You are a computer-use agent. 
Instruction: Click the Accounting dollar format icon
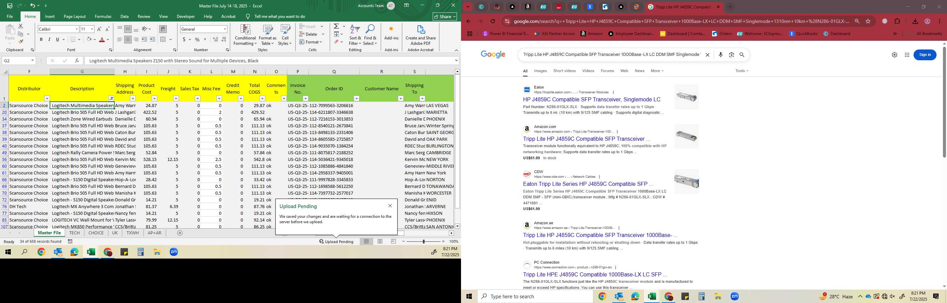(184, 40)
